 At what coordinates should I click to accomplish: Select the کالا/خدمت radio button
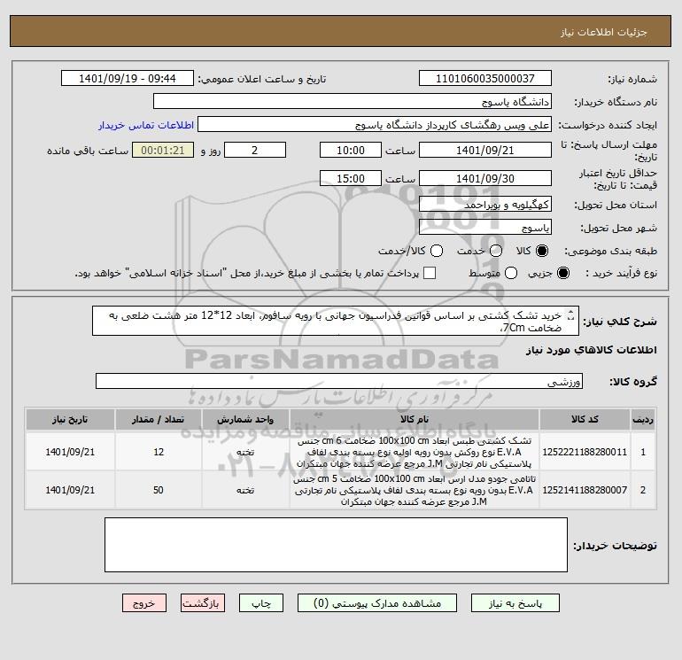[437, 251]
